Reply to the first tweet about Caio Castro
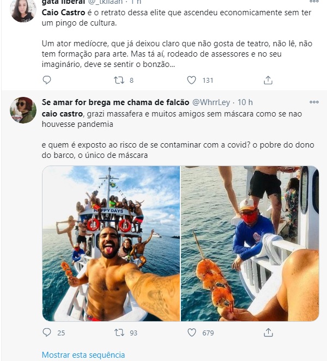Viewport: 327px width, 361px height. (47, 80)
